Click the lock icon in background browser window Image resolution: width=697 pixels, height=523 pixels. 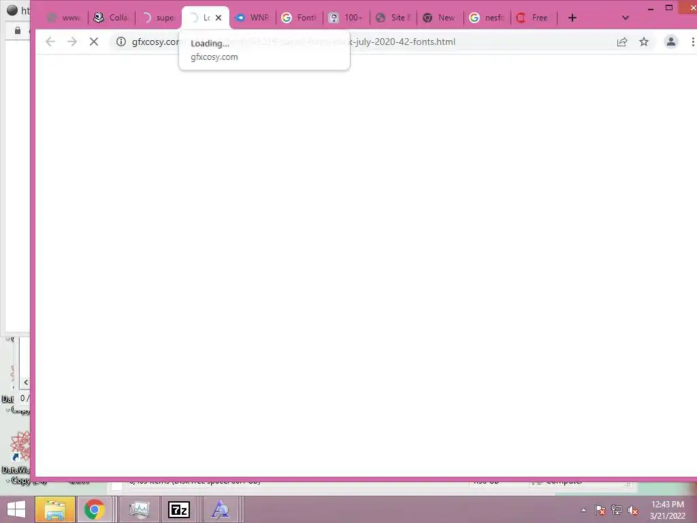click(18, 30)
